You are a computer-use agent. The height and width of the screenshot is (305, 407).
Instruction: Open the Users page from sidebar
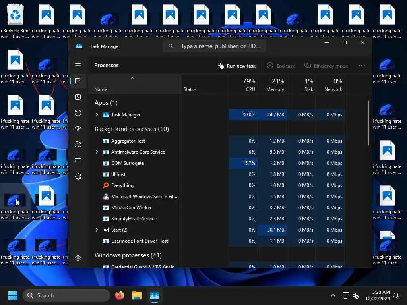78,145
